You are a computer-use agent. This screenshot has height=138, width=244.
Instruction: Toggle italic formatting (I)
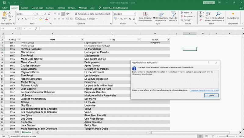pyautogui.click(x=23, y=19)
